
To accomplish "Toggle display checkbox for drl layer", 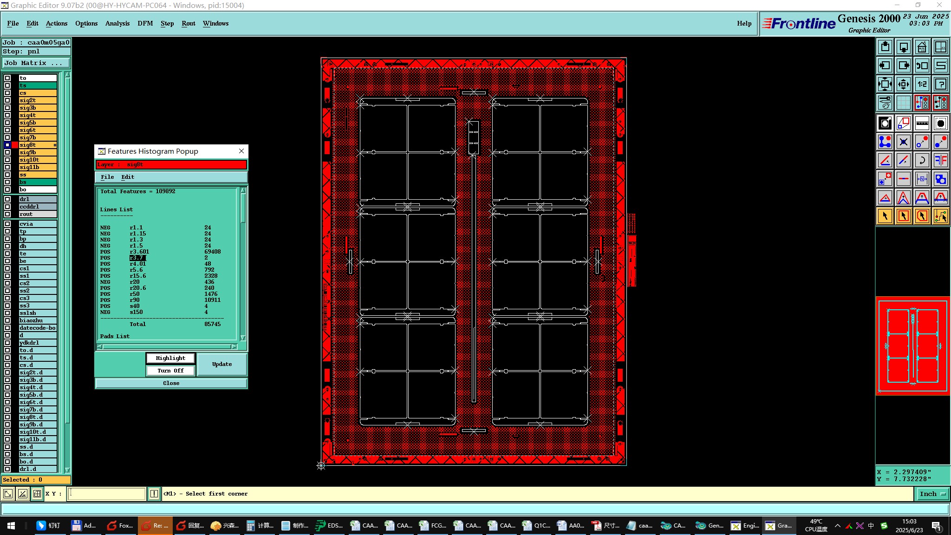I will click(x=7, y=199).
